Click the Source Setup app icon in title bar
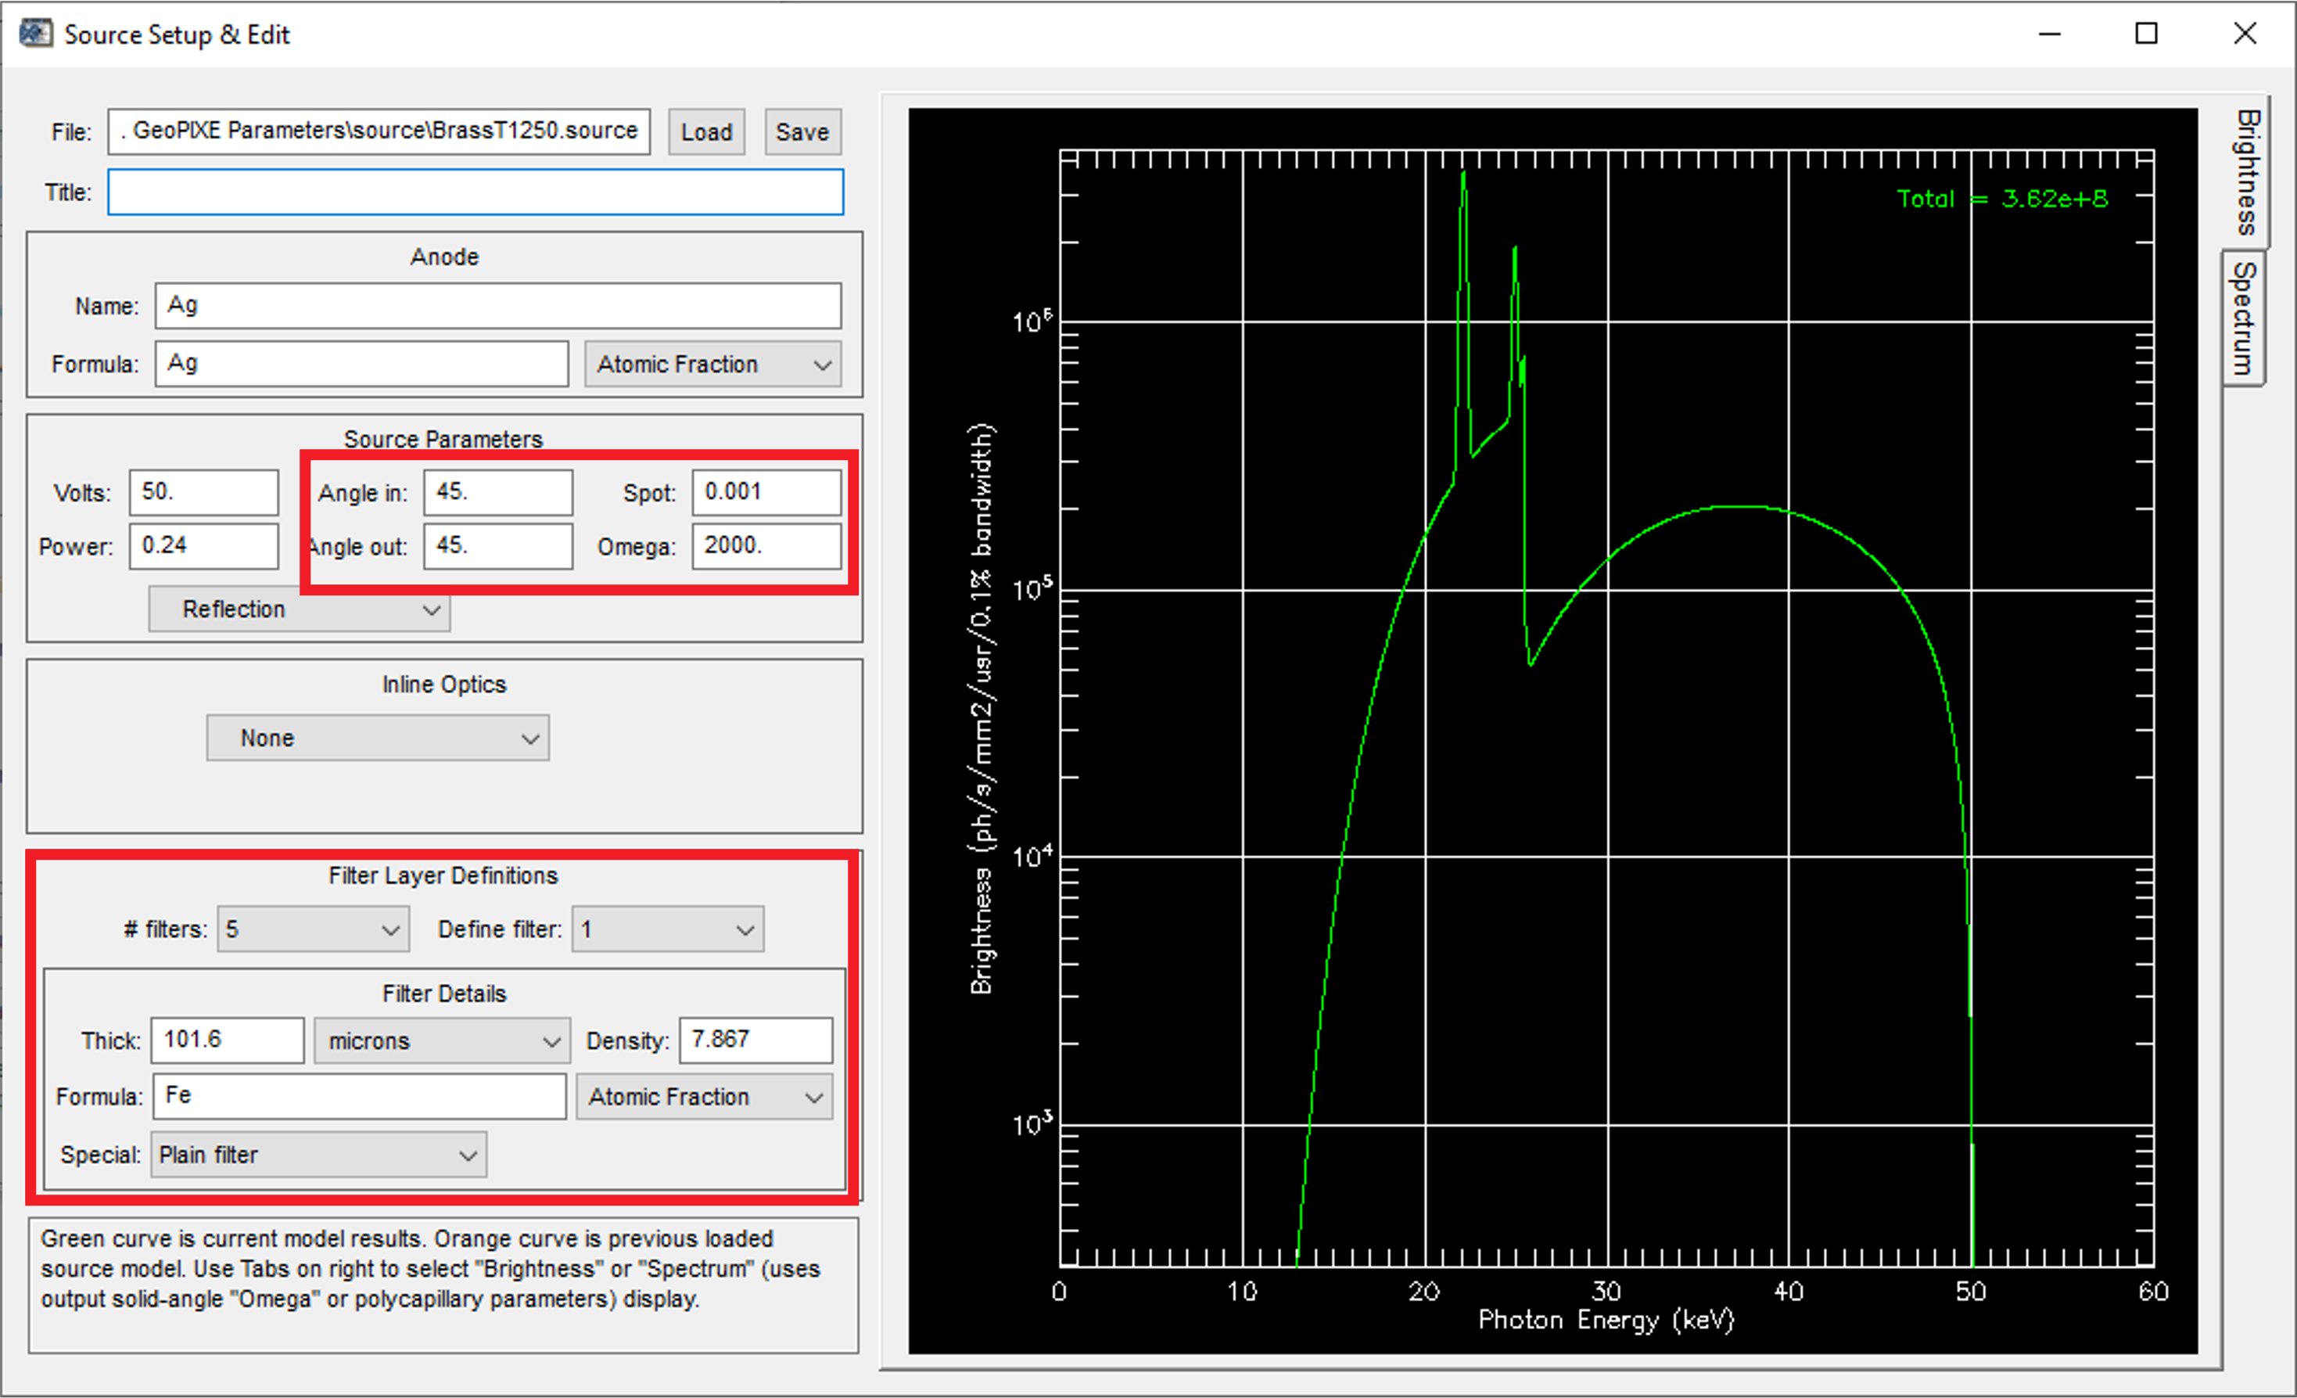 click(35, 34)
